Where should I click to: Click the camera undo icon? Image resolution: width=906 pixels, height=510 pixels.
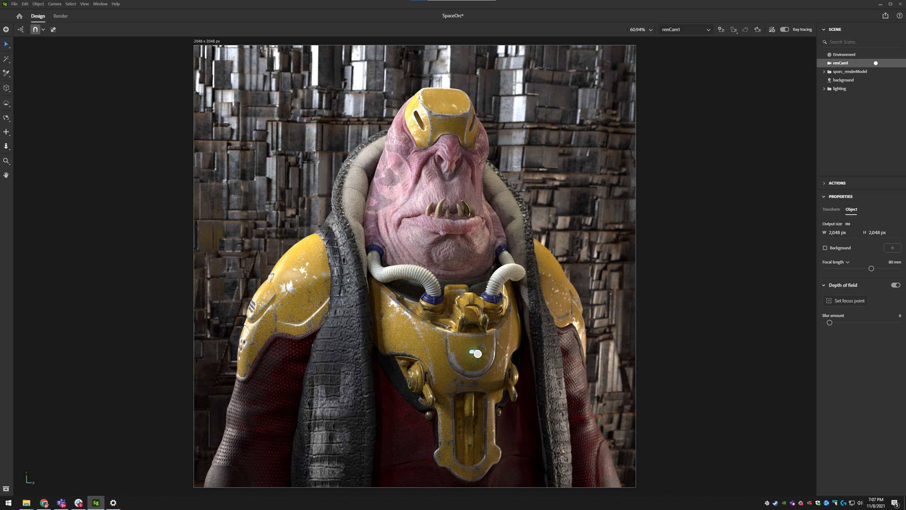point(745,29)
